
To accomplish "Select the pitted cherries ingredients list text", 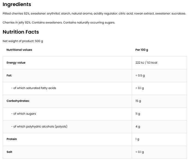I will click(94, 13).
